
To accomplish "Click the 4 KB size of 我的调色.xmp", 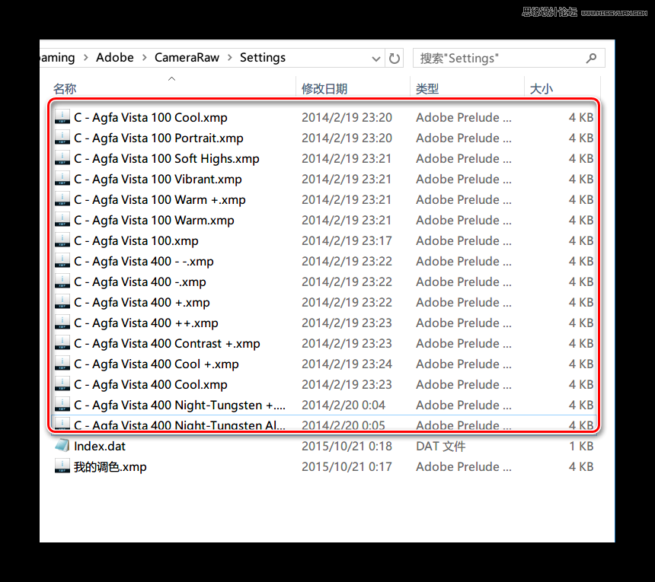I will 581,466.
